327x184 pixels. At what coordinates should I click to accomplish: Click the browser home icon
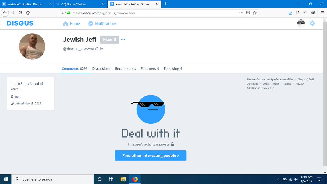28,13
